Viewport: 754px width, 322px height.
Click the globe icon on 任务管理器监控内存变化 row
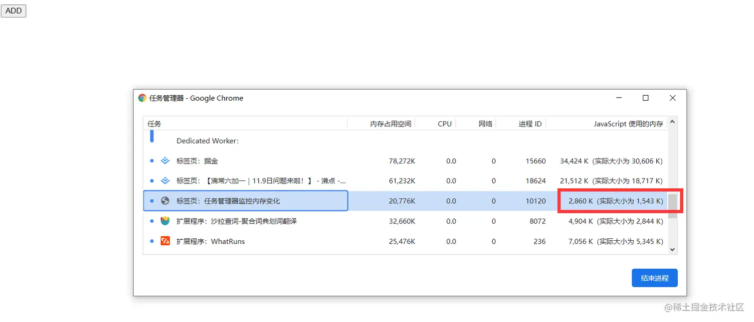pos(165,201)
